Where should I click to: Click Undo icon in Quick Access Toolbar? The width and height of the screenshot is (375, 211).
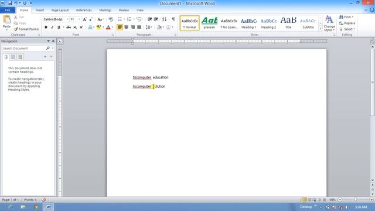pos(16,3)
